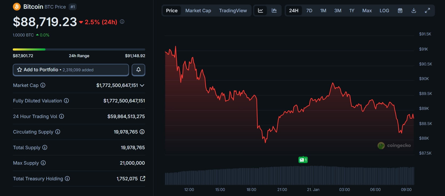
Task: Download chart data icon
Action: pos(414,11)
